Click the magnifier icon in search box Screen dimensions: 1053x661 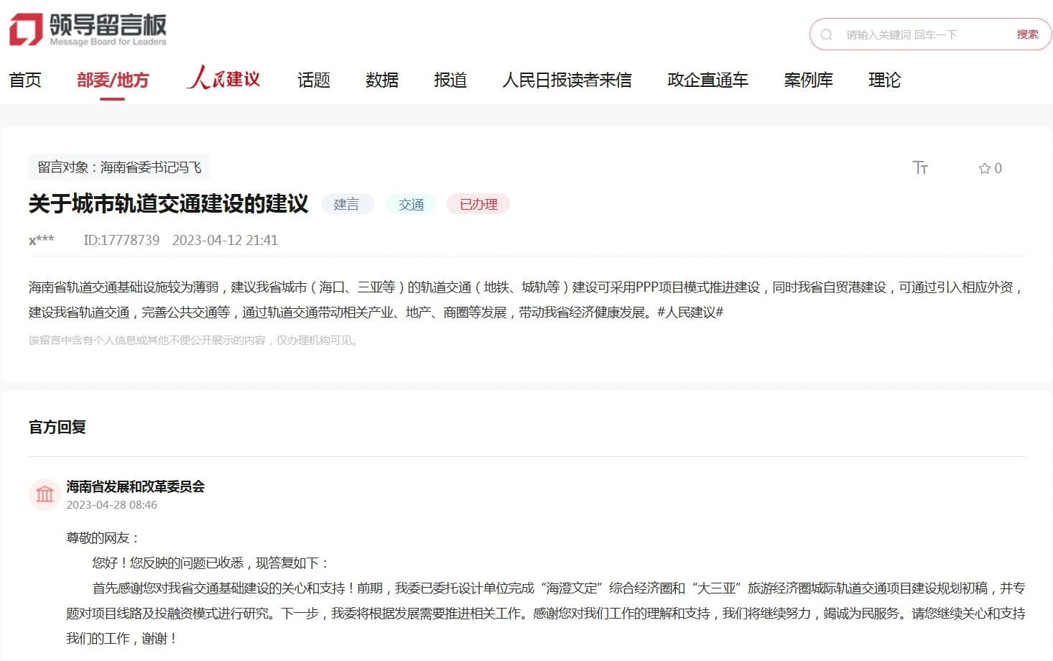826,34
